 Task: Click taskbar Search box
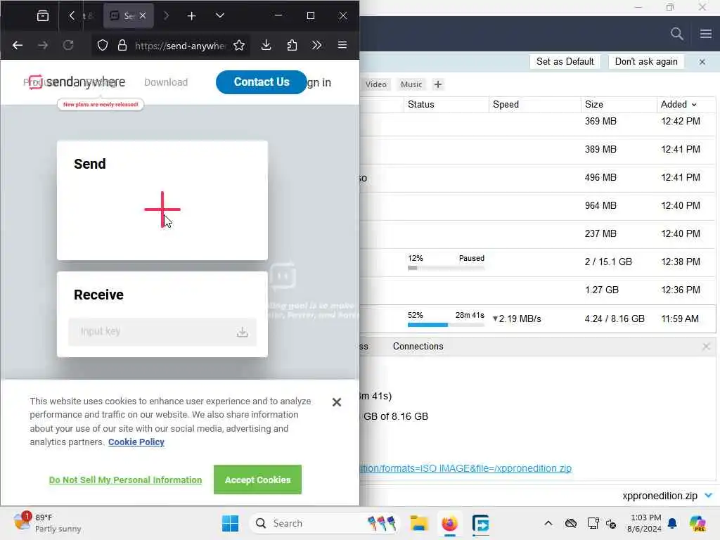(x=325, y=523)
